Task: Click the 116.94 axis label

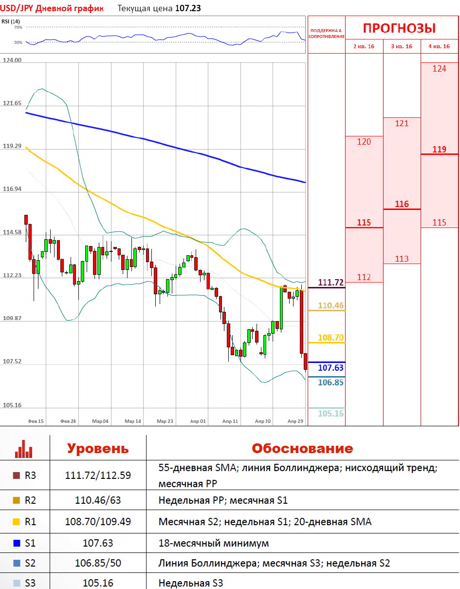Action: 12,189
